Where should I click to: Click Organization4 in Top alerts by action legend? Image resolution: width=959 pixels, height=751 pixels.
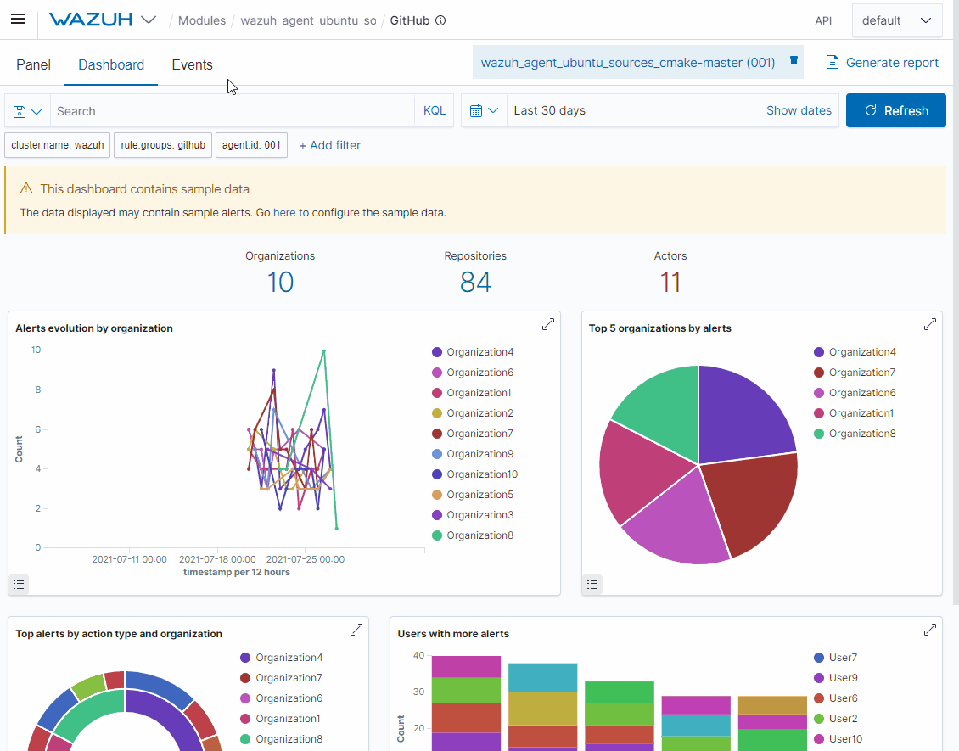point(282,658)
